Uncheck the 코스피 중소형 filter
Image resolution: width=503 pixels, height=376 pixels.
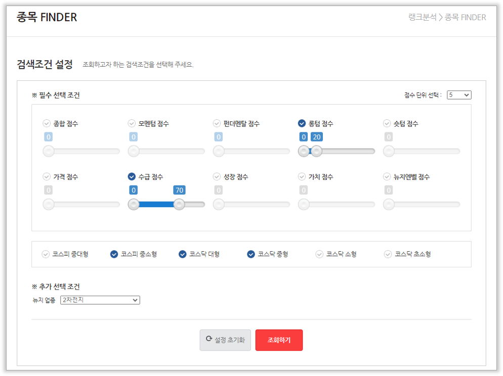click(x=114, y=254)
